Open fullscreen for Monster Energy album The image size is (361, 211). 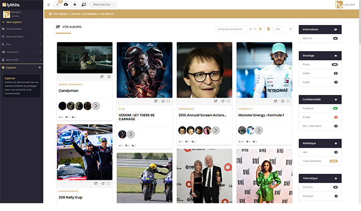288,101
